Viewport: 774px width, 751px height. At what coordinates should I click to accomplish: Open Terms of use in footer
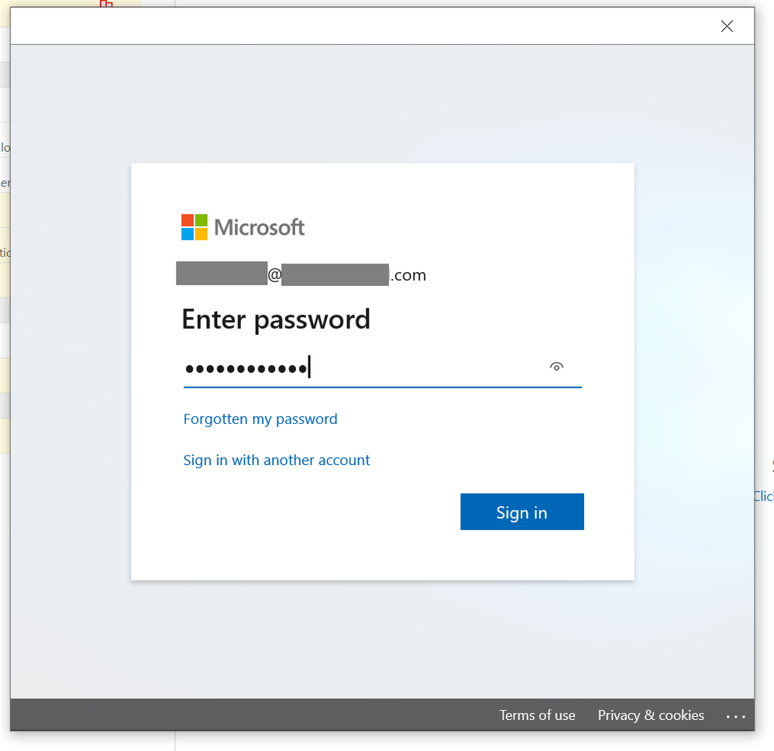tap(537, 715)
